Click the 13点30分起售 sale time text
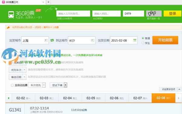The height and width of the screenshot is (114, 182). pyautogui.click(x=79, y=110)
